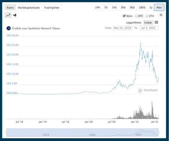Click the US$ 25,00 axis label
The width and height of the screenshot is (169, 141).
pos(13,45)
